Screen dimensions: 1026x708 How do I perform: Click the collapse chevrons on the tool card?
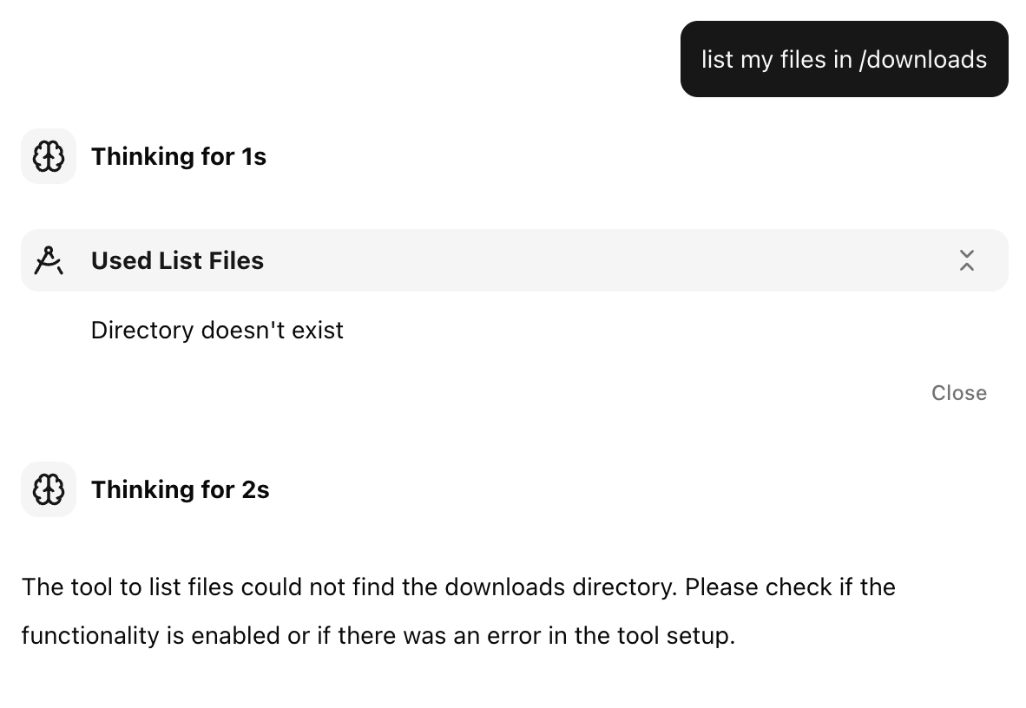967,260
